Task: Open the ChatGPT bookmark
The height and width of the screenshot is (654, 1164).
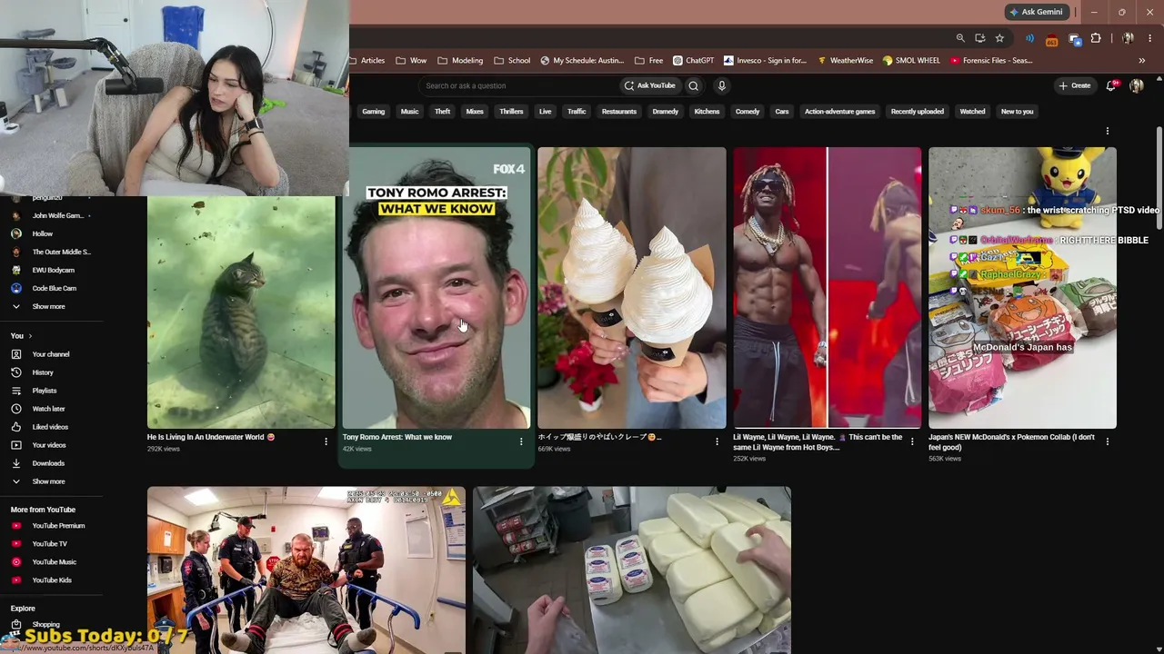Action: point(694,61)
